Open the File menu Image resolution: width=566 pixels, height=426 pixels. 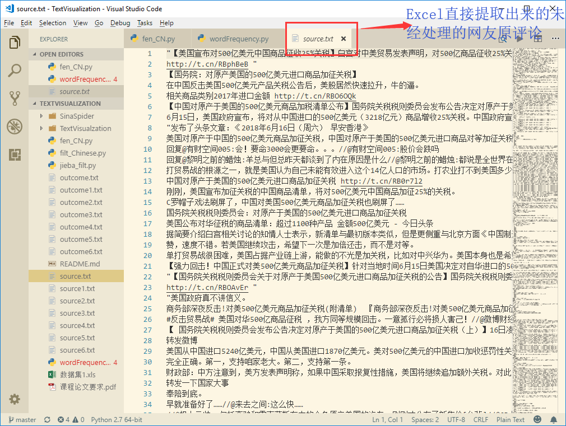(9, 23)
